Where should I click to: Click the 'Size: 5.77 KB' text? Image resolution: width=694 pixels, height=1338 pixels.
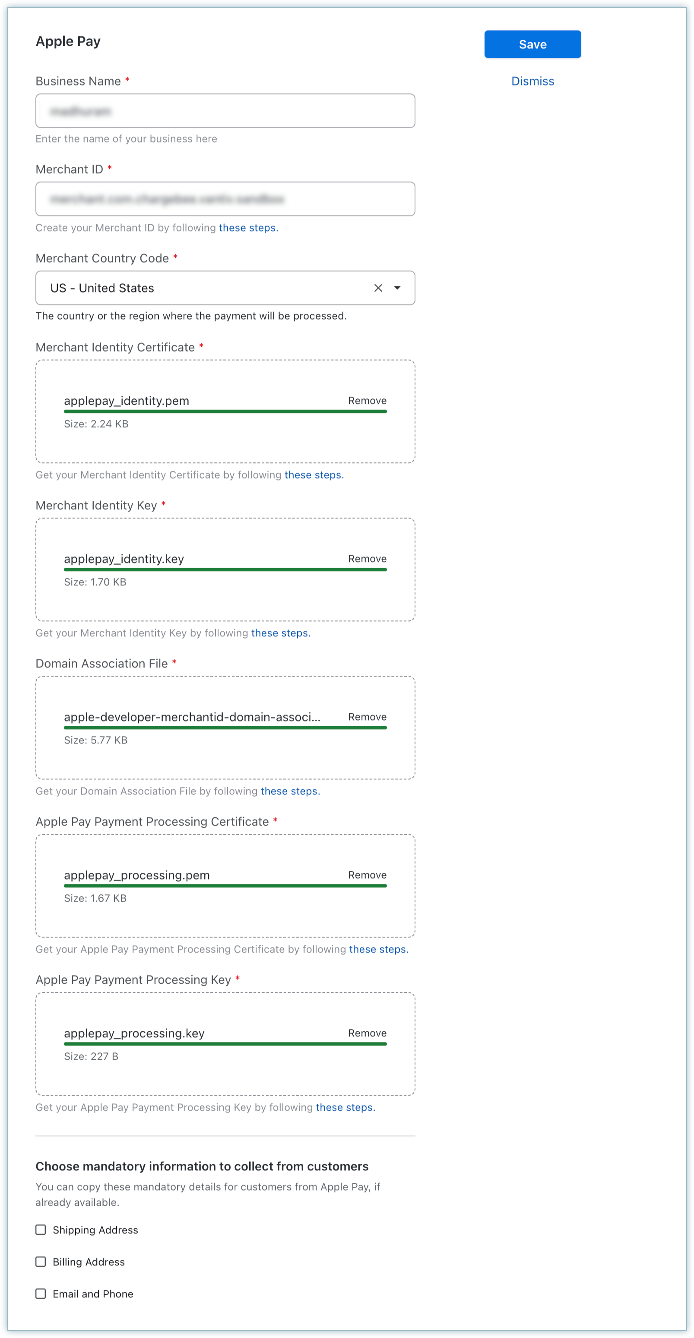point(95,740)
